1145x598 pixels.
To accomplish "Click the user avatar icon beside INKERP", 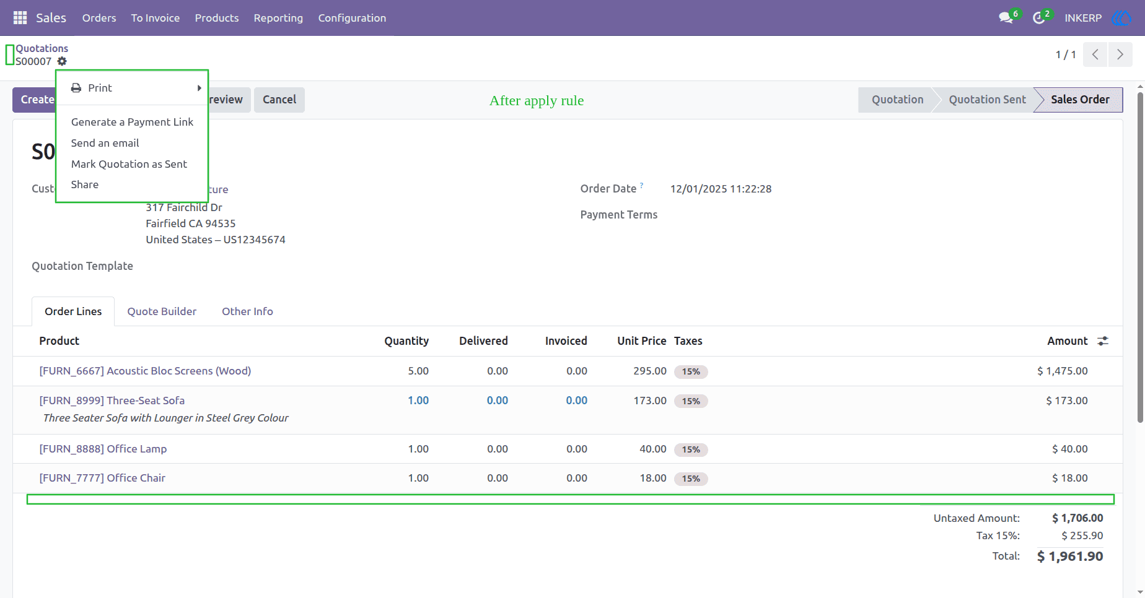I will click(x=1121, y=18).
